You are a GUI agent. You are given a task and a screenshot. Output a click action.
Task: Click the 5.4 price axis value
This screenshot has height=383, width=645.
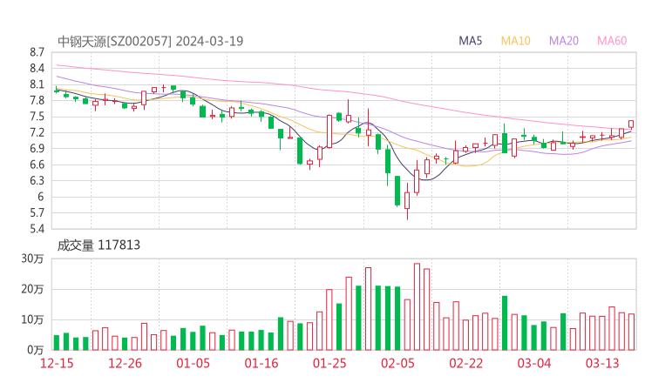point(37,228)
